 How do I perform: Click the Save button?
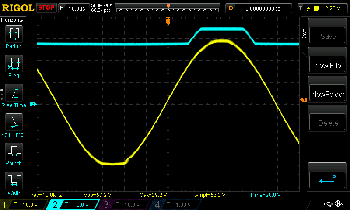click(x=327, y=35)
